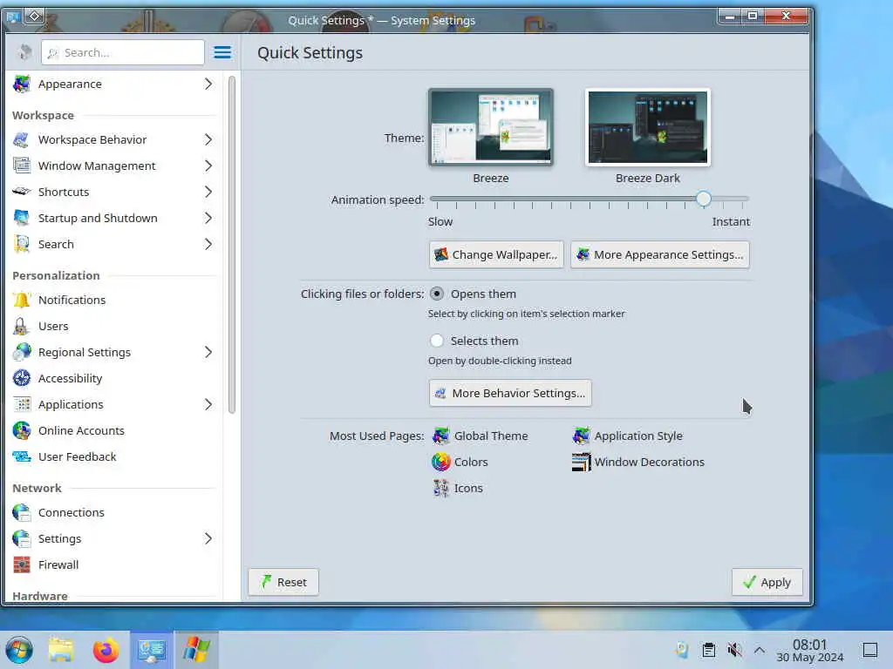Click the Global Theme link
Viewport: 893px width, 669px height.
491,436
